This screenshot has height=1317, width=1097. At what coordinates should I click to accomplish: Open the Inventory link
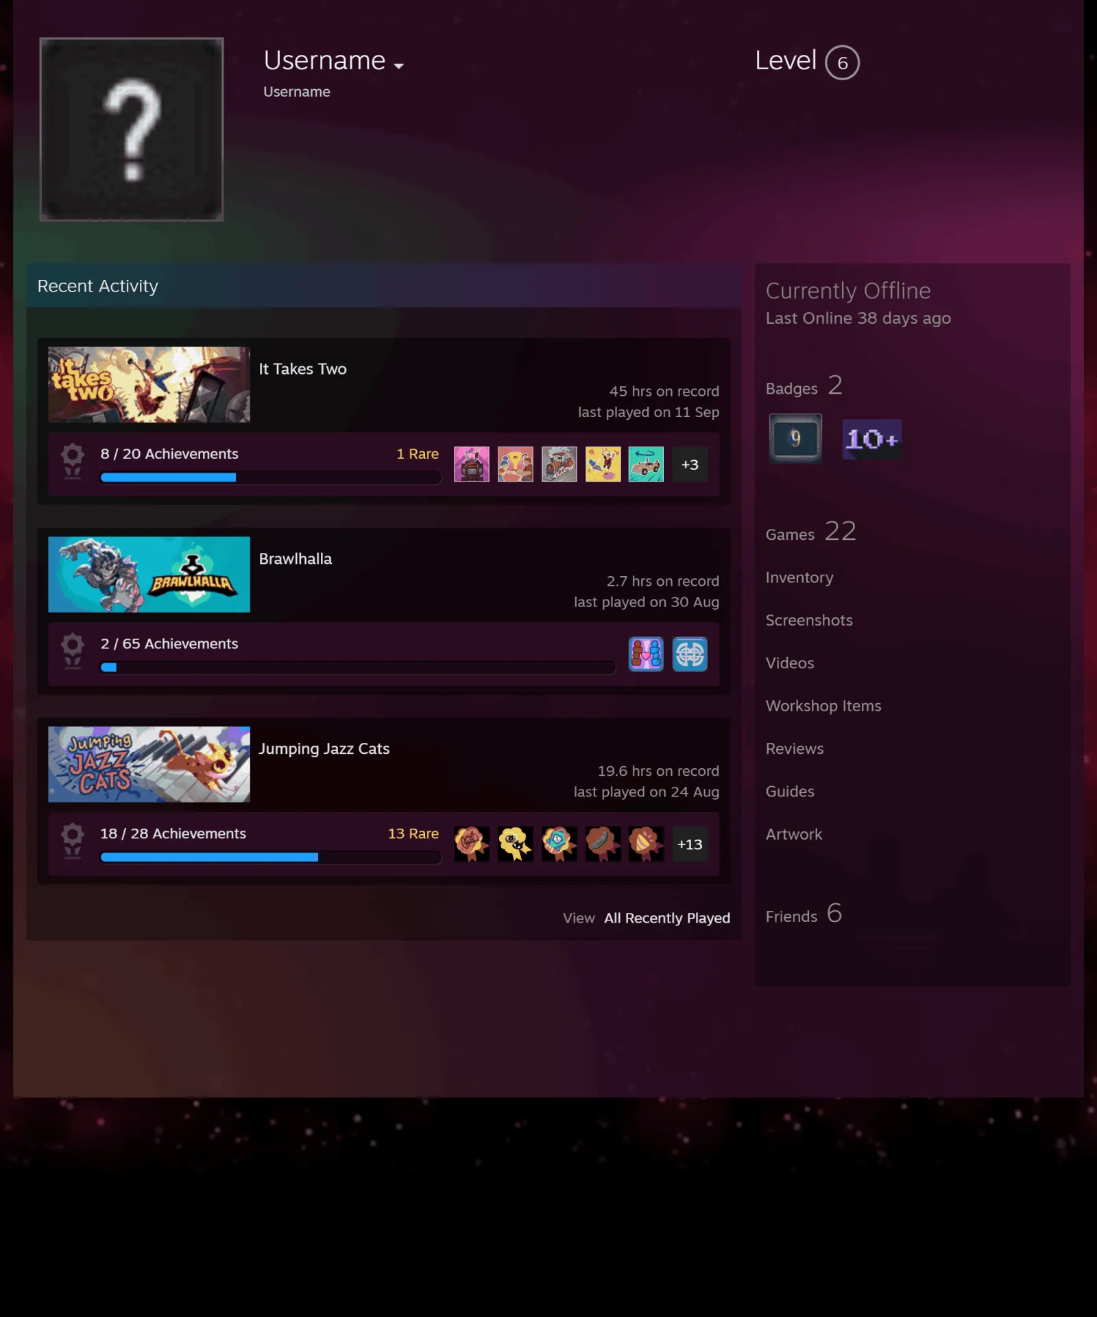point(799,578)
